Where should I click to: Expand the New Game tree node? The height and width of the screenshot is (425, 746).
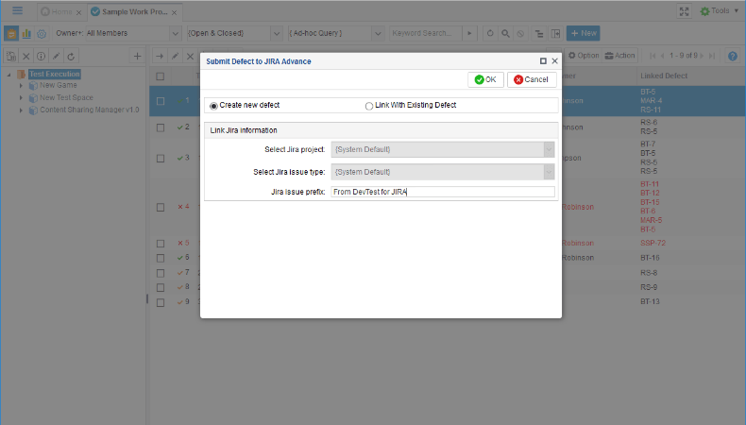point(21,86)
